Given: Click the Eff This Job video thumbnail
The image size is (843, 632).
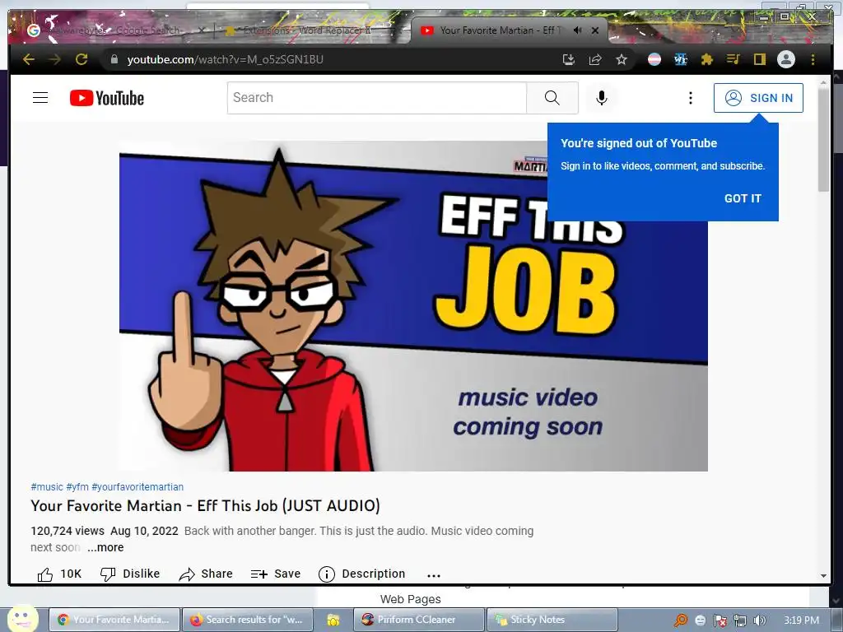Looking at the screenshot, I should pos(413,306).
